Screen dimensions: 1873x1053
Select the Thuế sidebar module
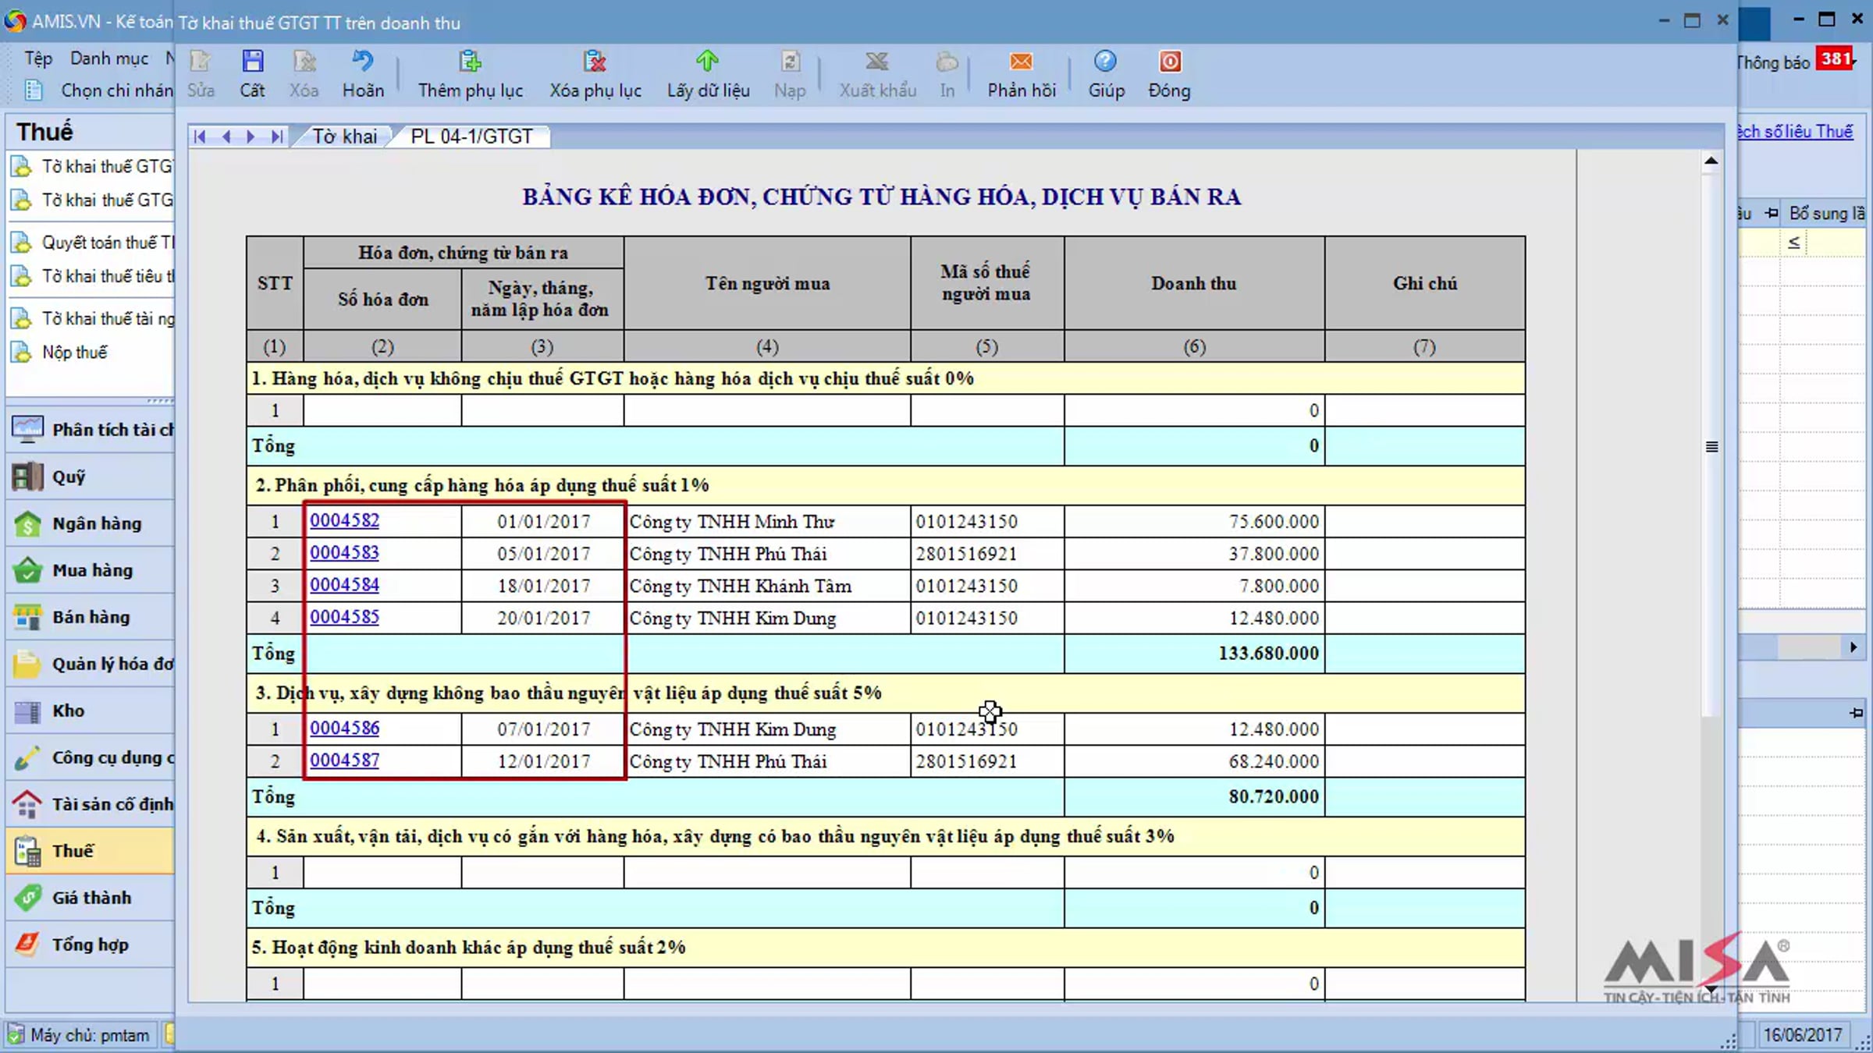[x=91, y=851]
